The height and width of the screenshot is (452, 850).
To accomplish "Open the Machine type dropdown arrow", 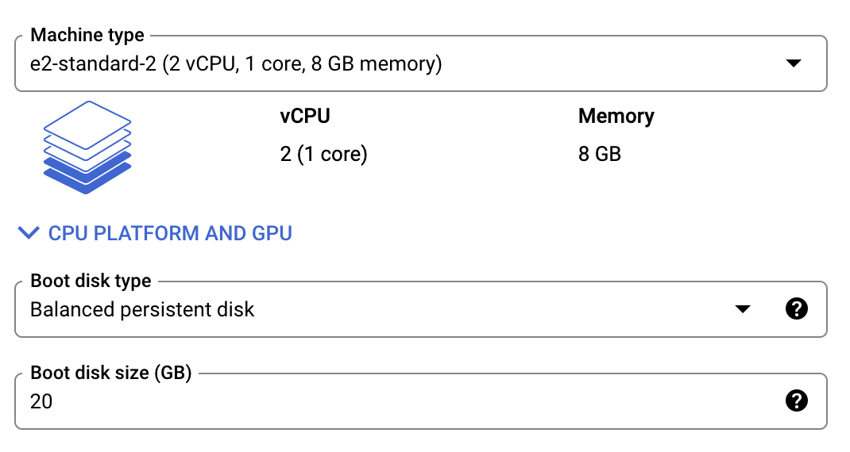I will (x=794, y=63).
